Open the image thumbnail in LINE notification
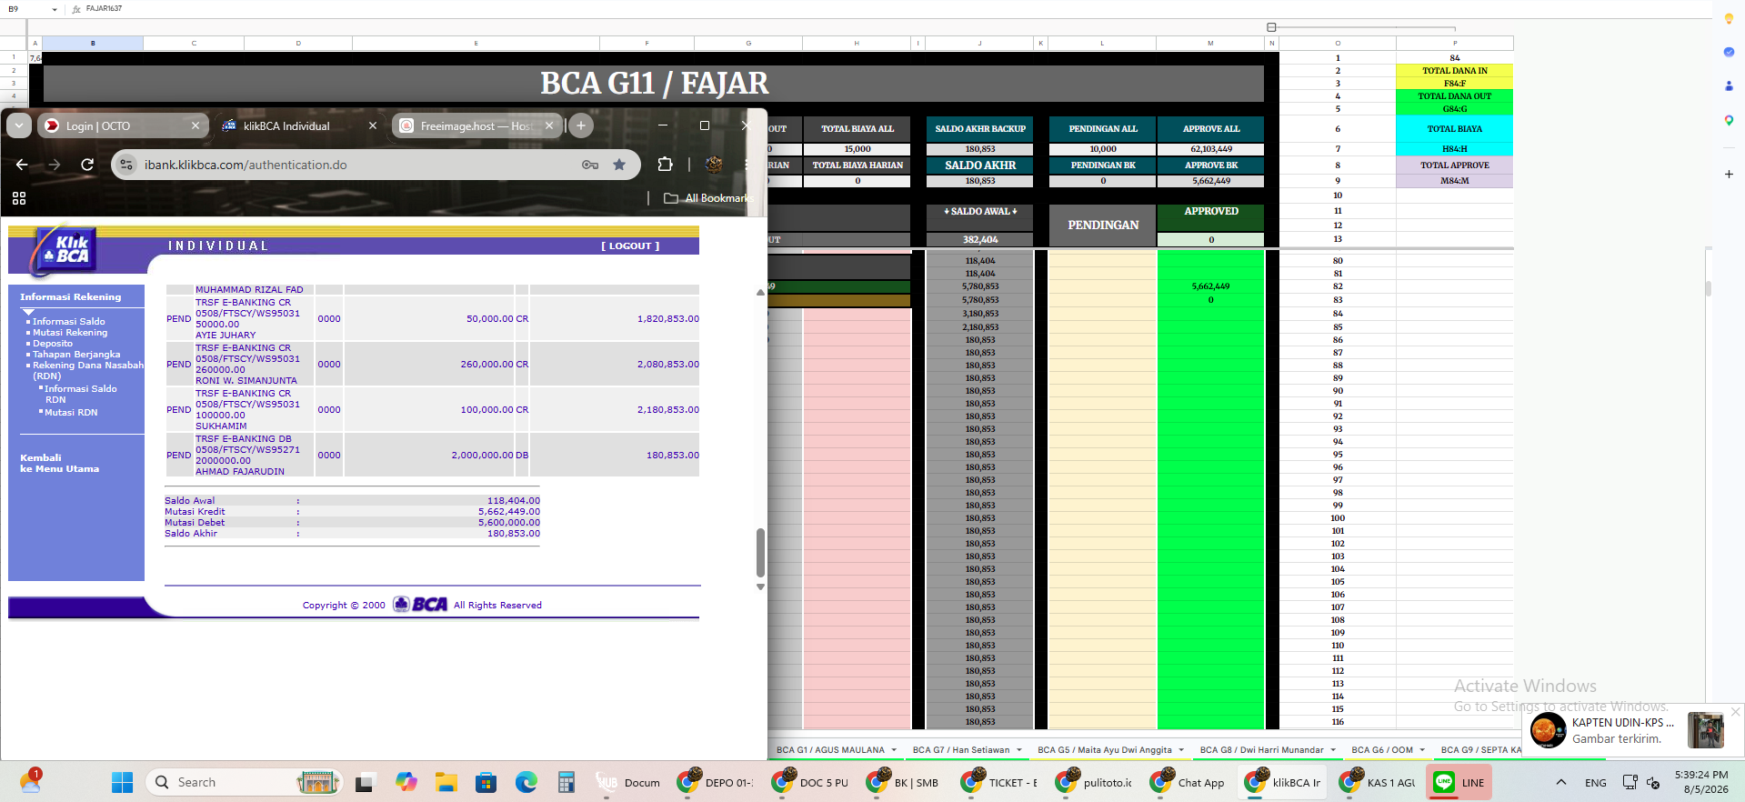Screen dimensions: 1745x802 click(x=1705, y=730)
